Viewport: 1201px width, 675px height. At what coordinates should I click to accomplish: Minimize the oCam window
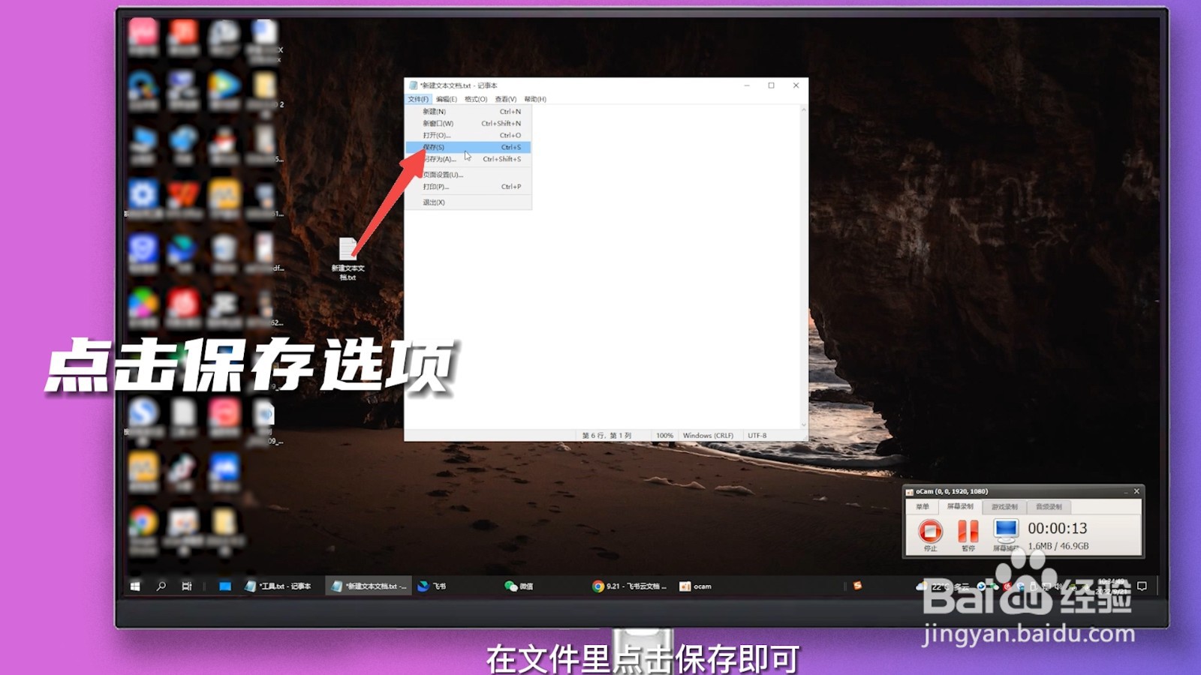(x=1124, y=492)
